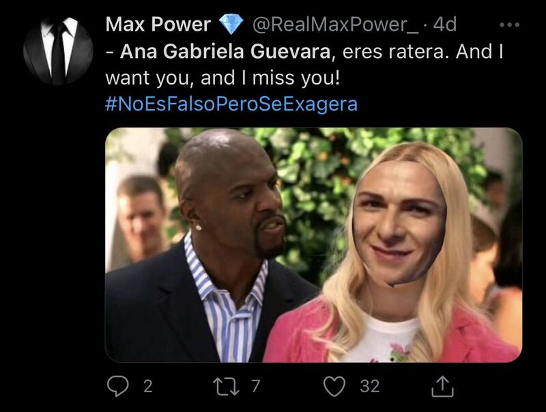Click the retweet count 7
The height and width of the screenshot is (412, 546).
255,386
